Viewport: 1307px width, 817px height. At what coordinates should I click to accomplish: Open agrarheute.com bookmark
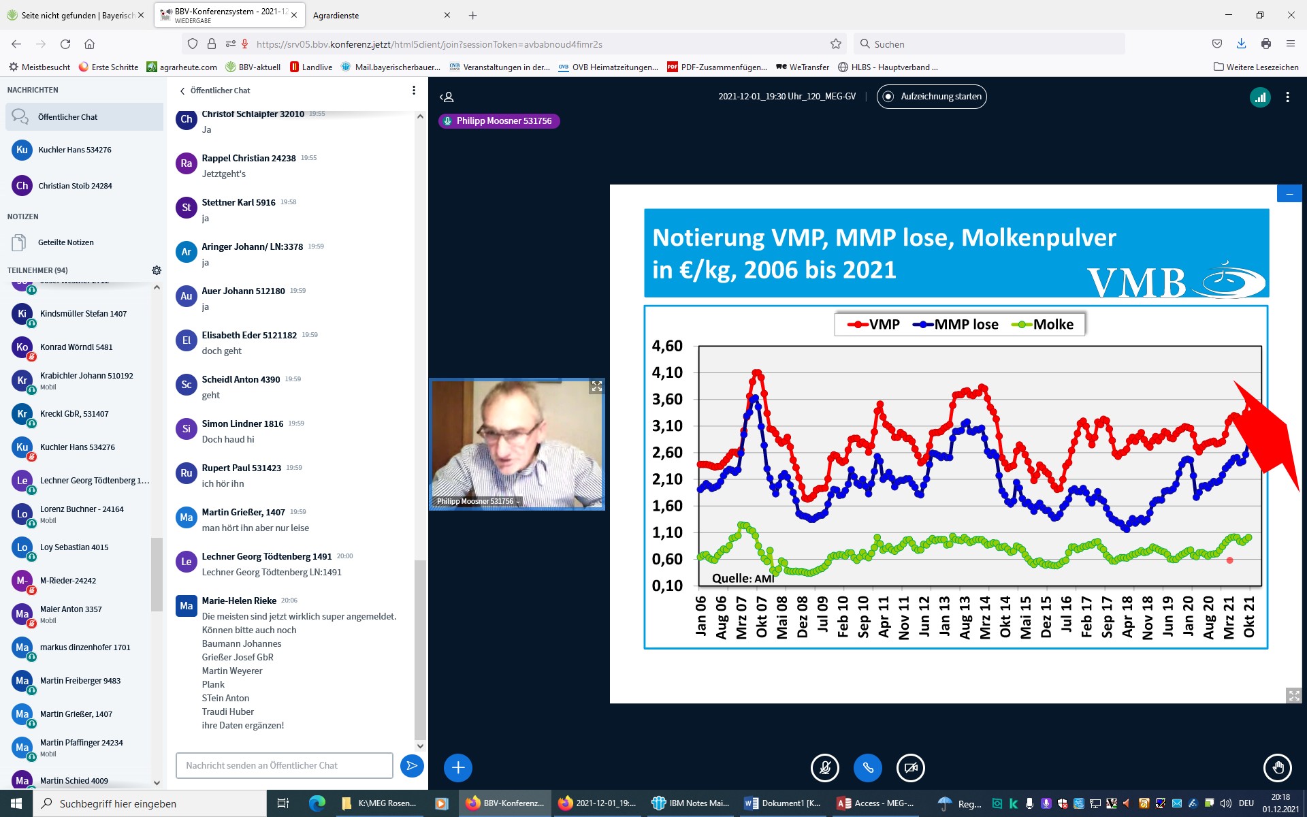(182, 67)
